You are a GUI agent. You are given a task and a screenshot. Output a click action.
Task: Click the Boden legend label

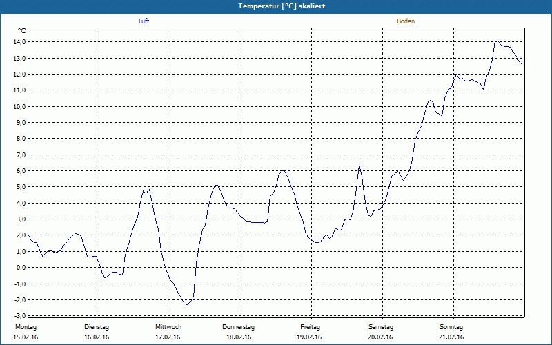406,21
